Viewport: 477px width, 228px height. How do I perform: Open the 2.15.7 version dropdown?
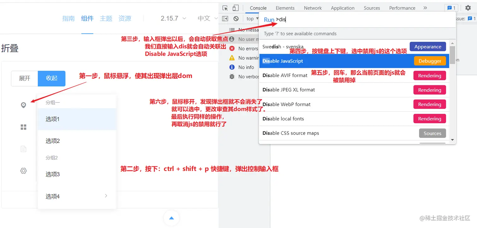pos(173,19)
